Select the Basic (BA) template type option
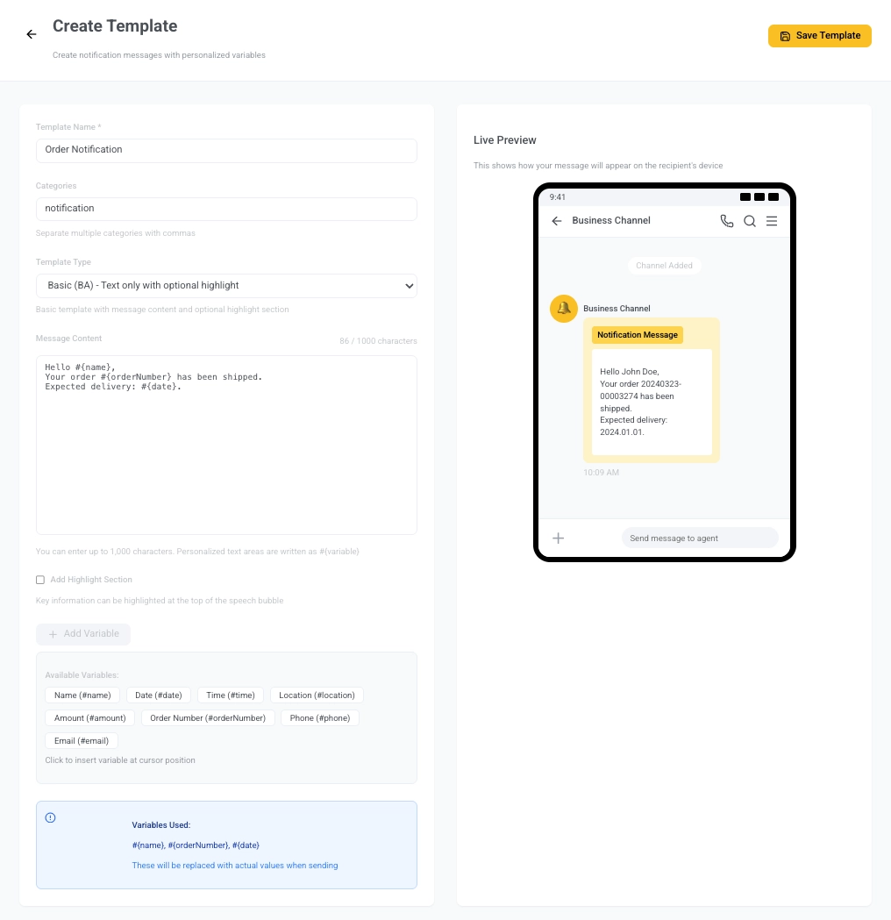 click(x=226, y=286)
